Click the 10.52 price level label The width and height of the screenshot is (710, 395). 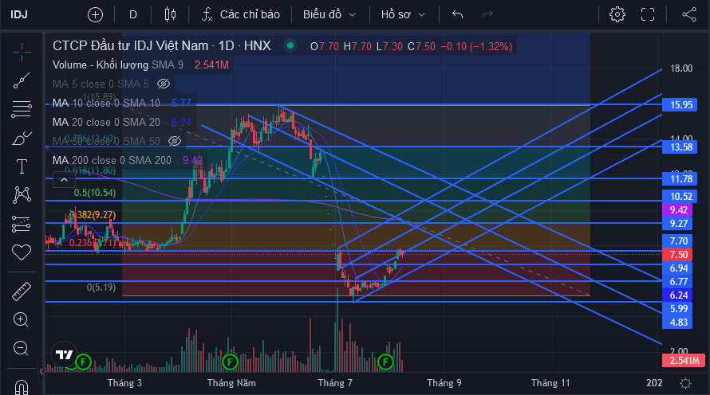tap(681, 196)
